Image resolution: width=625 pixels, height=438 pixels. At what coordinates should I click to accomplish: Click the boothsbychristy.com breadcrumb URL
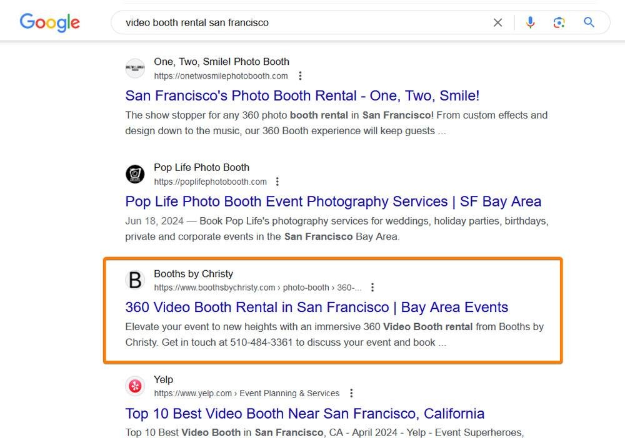click(257, 288)
